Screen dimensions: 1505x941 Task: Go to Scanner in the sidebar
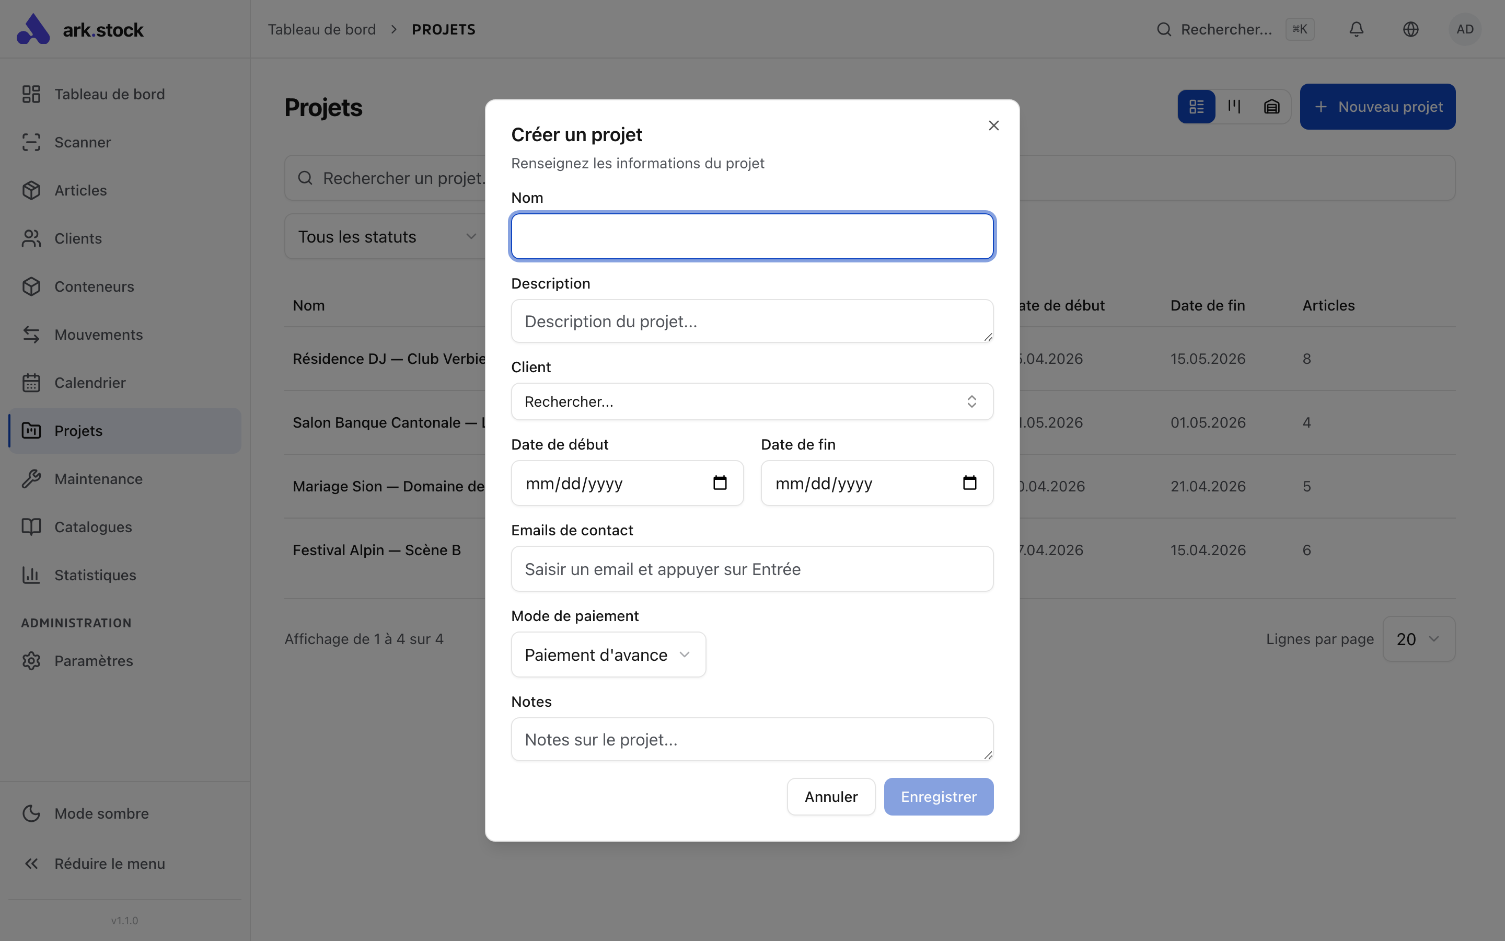coord(83,143)
